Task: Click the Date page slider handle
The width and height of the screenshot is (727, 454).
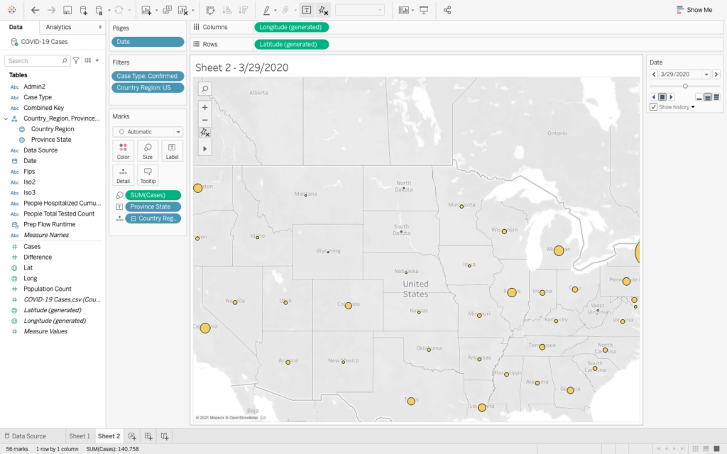Action: tap(685, 86)
